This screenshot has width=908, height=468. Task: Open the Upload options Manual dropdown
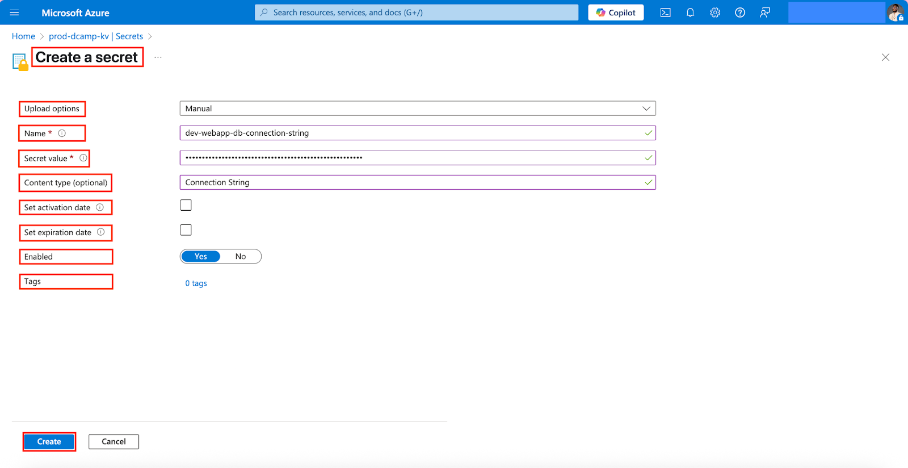pyautogui.click(x=418, y=108)
